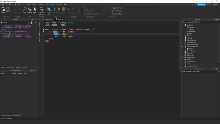Screen dimensions: 220x124
Task: Open the TEST ribbon tab
Action: (x=47, y=4)
